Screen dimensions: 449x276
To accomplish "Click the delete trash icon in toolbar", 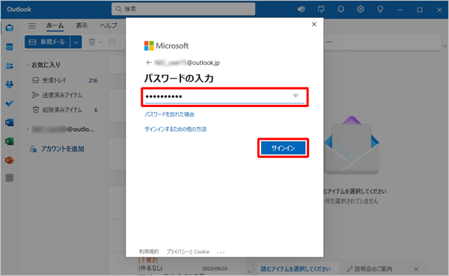I will tap(91, 42).
